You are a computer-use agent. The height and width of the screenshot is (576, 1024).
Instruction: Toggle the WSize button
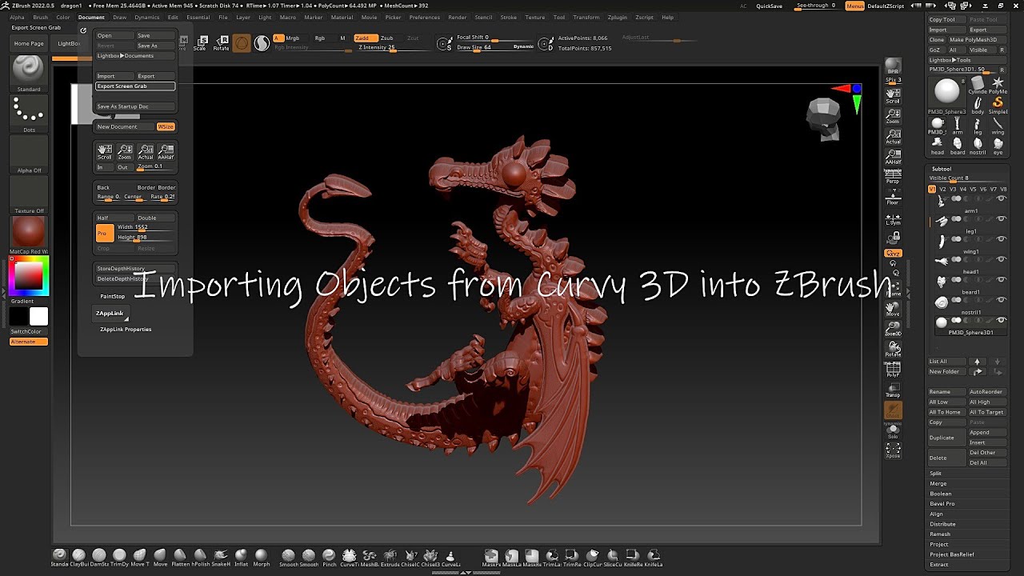click(166, 126)
